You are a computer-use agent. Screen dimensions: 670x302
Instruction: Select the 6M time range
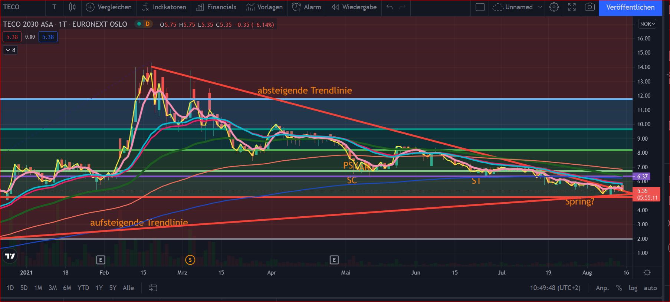point(67,288)
